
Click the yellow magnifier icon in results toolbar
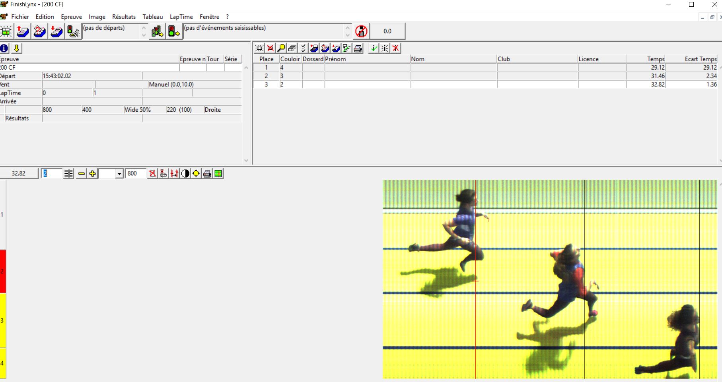point(281,48)
